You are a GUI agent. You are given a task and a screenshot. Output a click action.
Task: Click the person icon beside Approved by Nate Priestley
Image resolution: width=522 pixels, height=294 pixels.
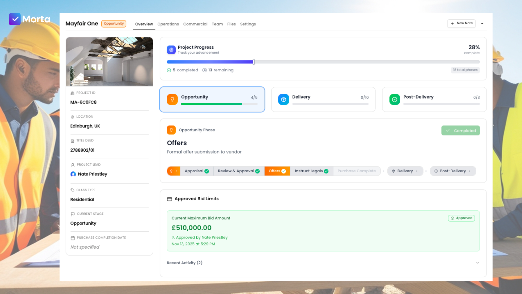click(173, 237)
